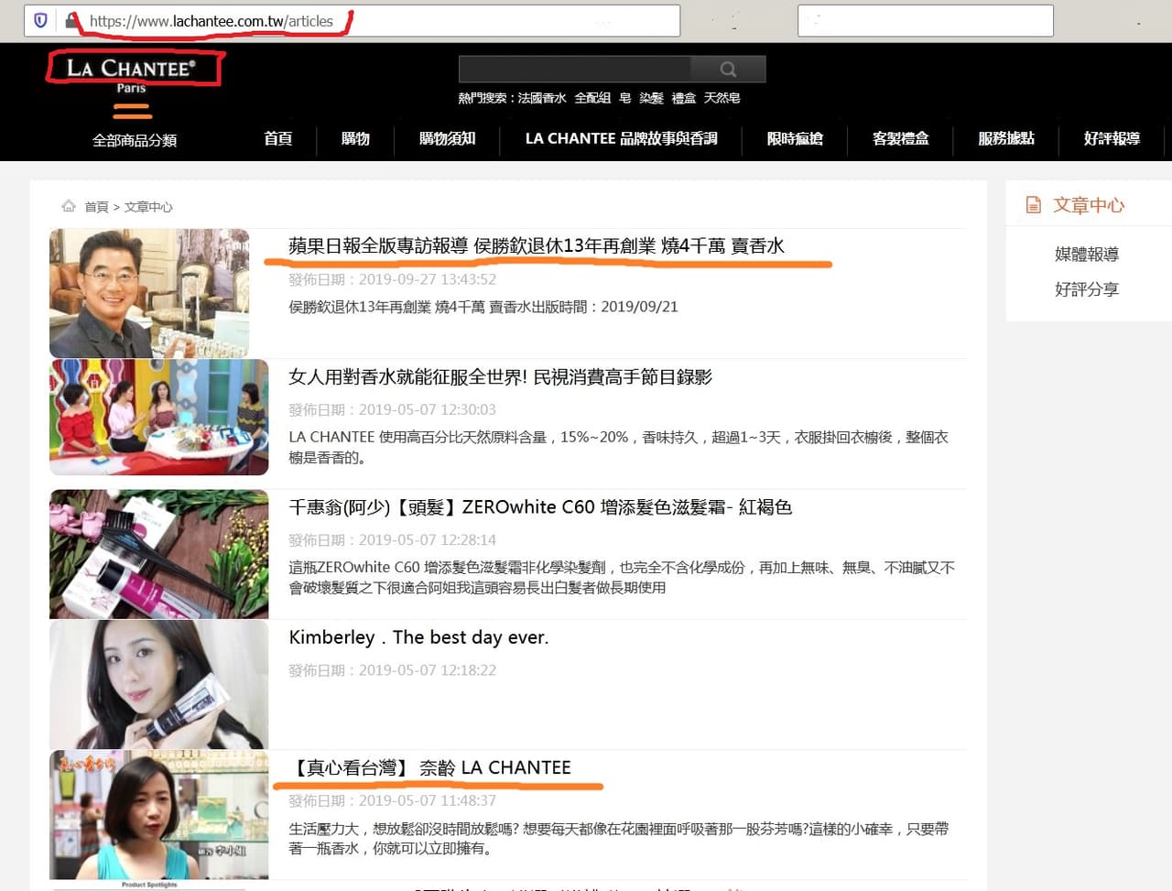Open the 客製禮盒 menu item
Viewport: 1172px width, 891px height.
[x=901, y=138]
